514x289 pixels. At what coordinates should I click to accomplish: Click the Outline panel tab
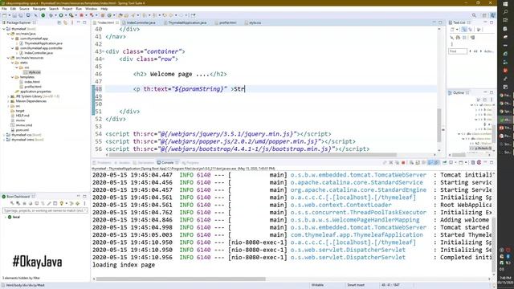(459, 93)
